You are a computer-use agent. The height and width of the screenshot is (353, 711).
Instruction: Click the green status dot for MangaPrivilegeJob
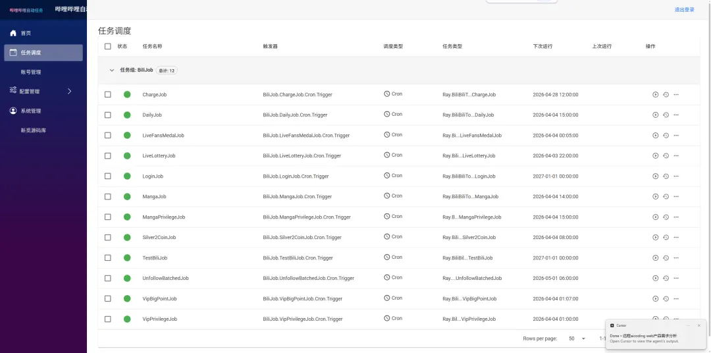tap(127, 217)
